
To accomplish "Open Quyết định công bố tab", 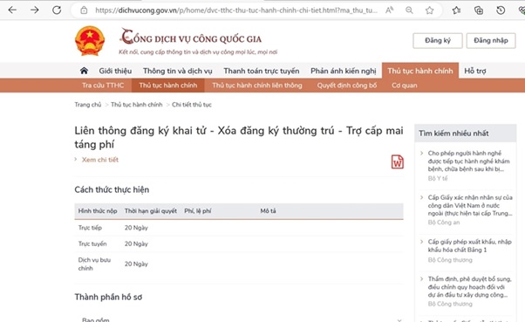I will coord(347,86).
